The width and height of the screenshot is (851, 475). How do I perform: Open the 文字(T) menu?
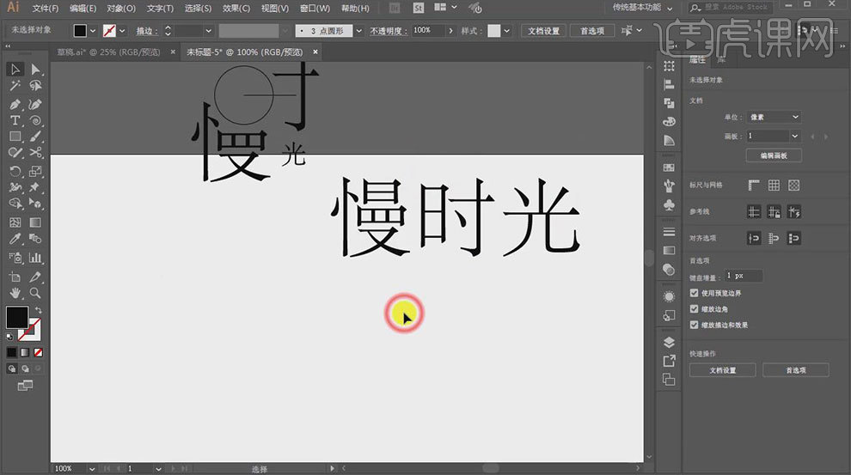[160, 8]
